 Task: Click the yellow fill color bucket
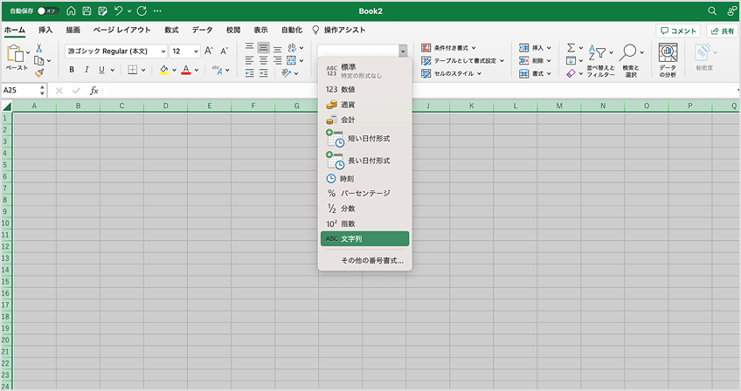[x=164, y=70]
